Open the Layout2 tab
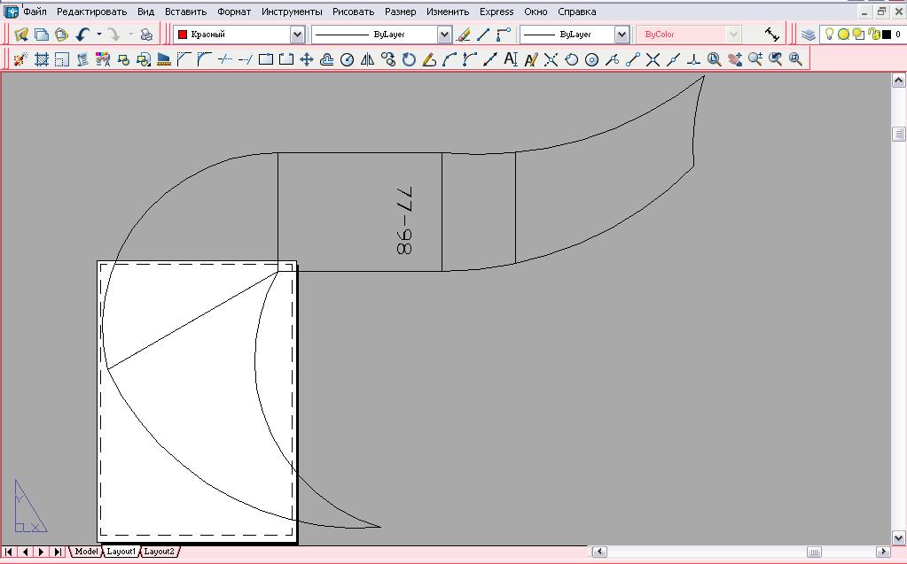Viewport: 907px width, 564px height. click(x=160, y=552)
